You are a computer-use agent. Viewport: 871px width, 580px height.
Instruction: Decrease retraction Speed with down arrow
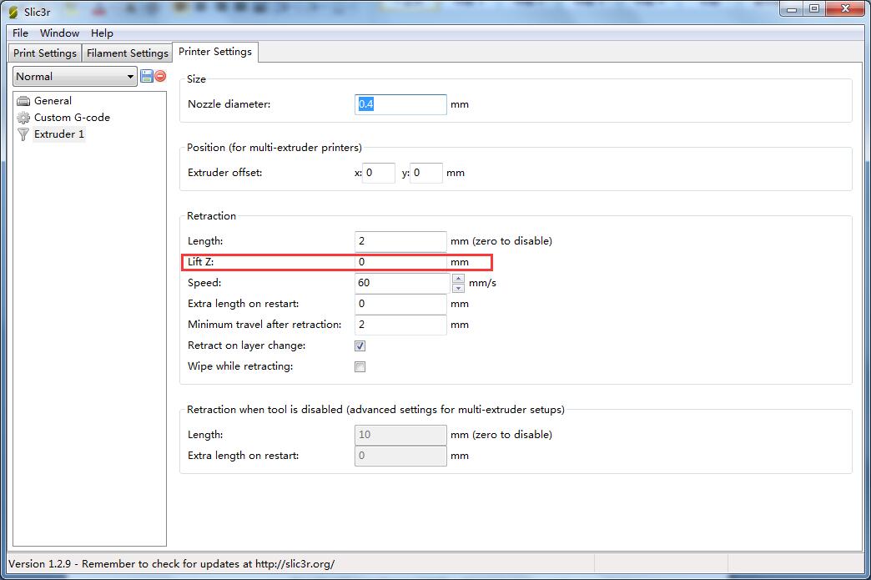pyautogui.click(x=458, y=288)
